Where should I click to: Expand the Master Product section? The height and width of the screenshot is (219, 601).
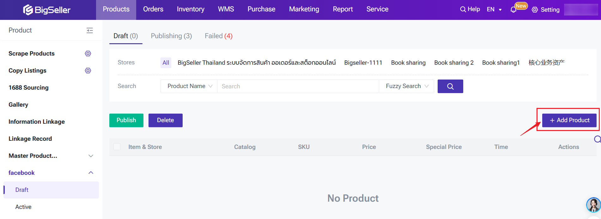click(x=51, y=156)
